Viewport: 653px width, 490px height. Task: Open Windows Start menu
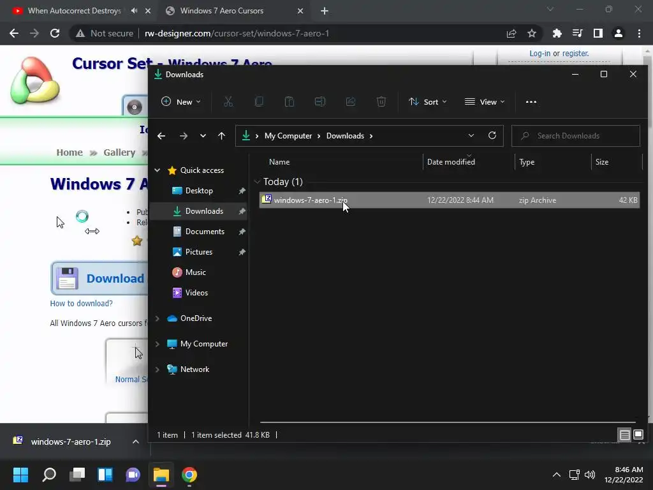[x=20, y=475]
